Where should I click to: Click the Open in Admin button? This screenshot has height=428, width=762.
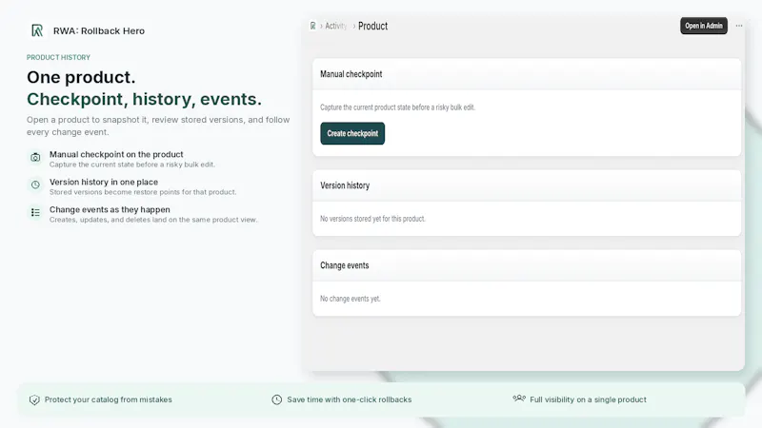[704, 26]
